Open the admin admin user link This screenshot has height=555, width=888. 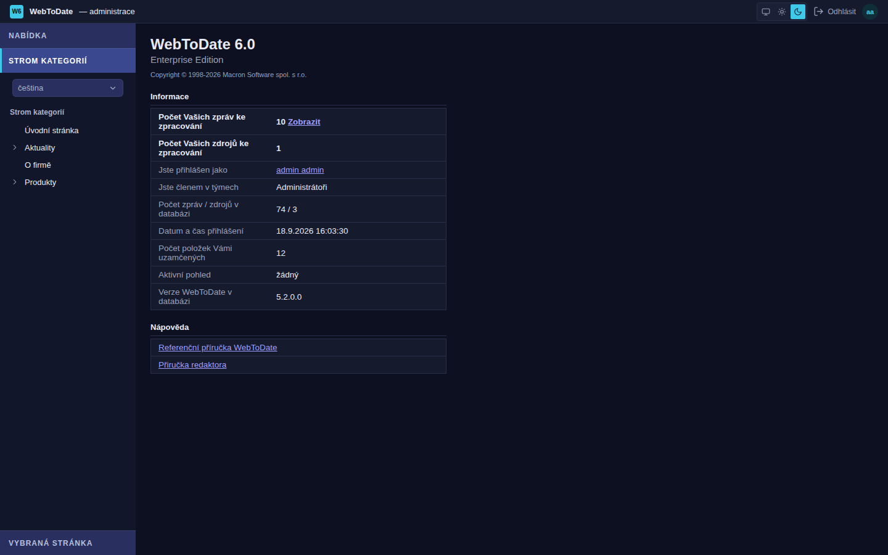click(300, 170)
